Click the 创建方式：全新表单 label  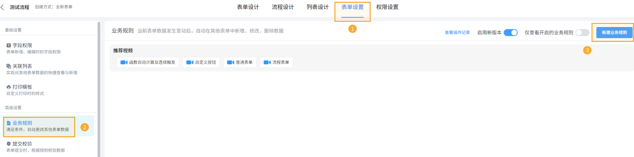[x=54, y=7]
